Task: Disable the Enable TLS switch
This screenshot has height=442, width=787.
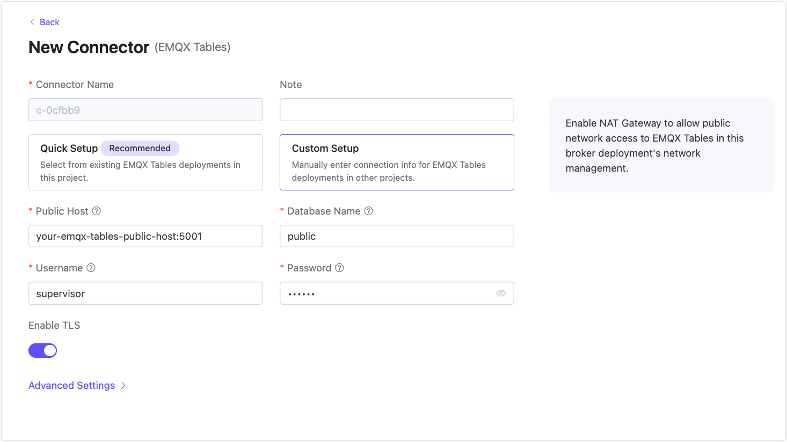Action: (42, 350)
